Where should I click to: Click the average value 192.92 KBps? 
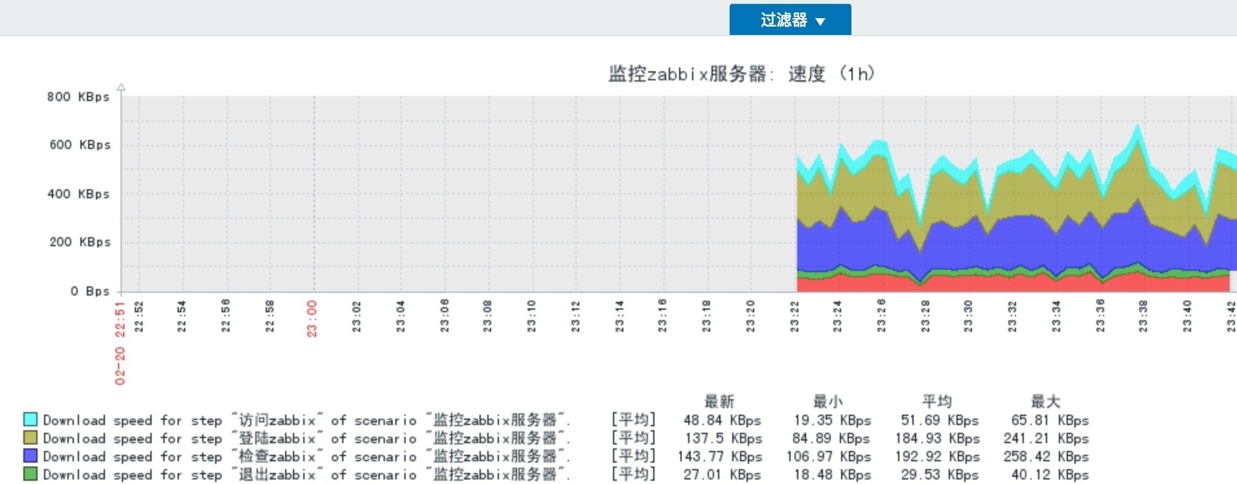click(x=938, y=457)
